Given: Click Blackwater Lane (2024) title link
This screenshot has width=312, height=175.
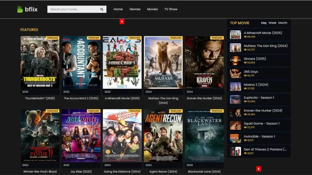Looking at the screenshot, I should point(204,171).
